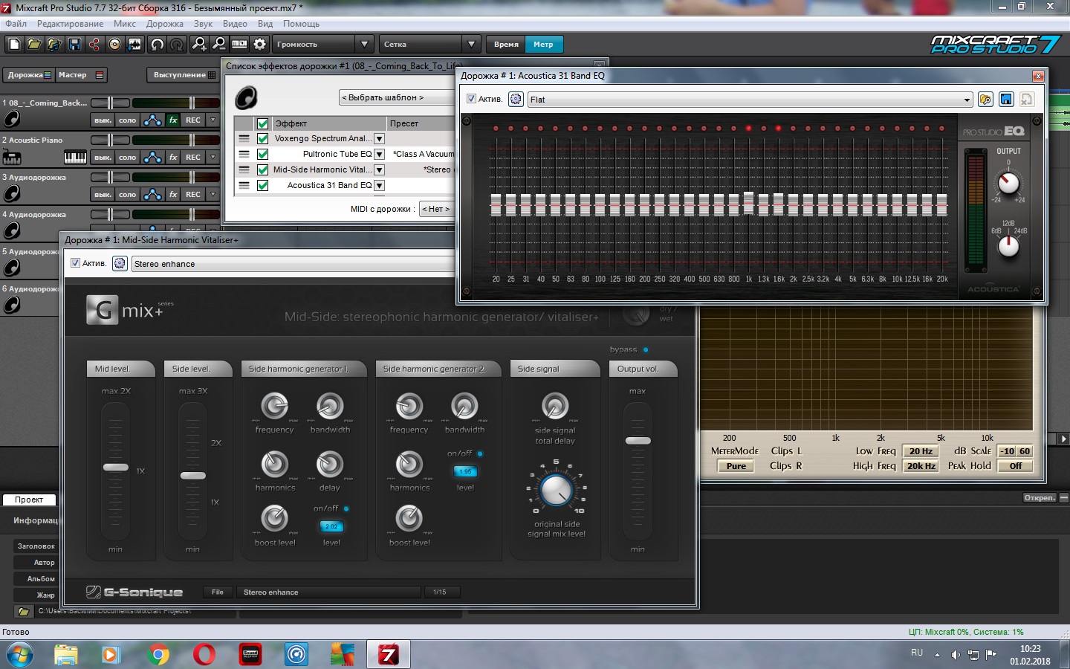1070x669 pixels.
Task: Open project folder icon in toolbar
Action: pos(34,45)
